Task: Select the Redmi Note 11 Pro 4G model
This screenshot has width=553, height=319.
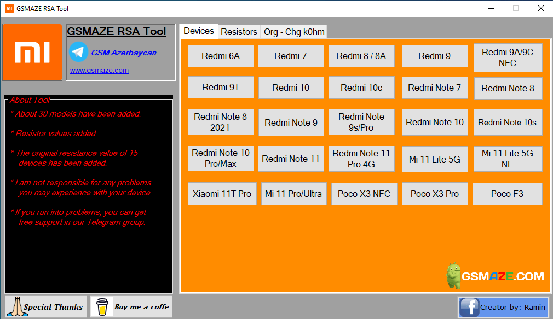Action: click(361, 159)
